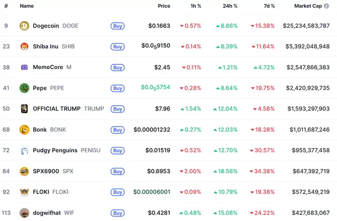Open the Shiba Inu name link
Viewport: 337px width, 221px height.
46,47
